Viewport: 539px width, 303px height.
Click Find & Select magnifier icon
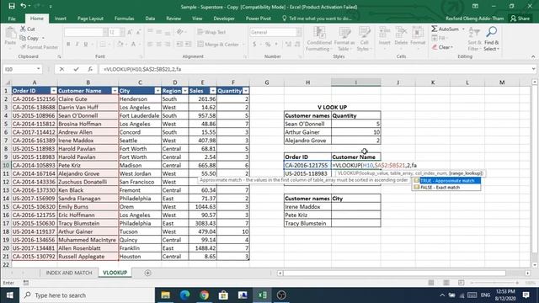click(x=492, y=33)
